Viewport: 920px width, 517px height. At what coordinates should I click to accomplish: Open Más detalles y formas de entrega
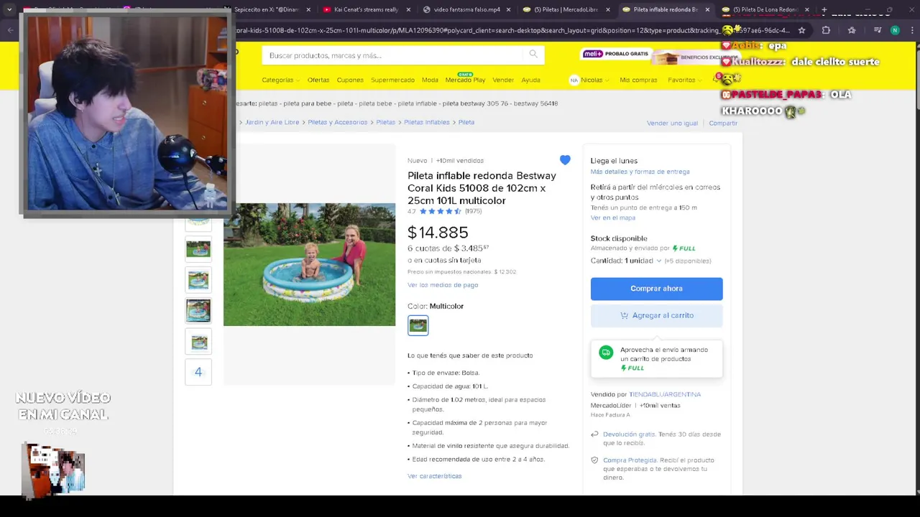[x=640, y=172]
